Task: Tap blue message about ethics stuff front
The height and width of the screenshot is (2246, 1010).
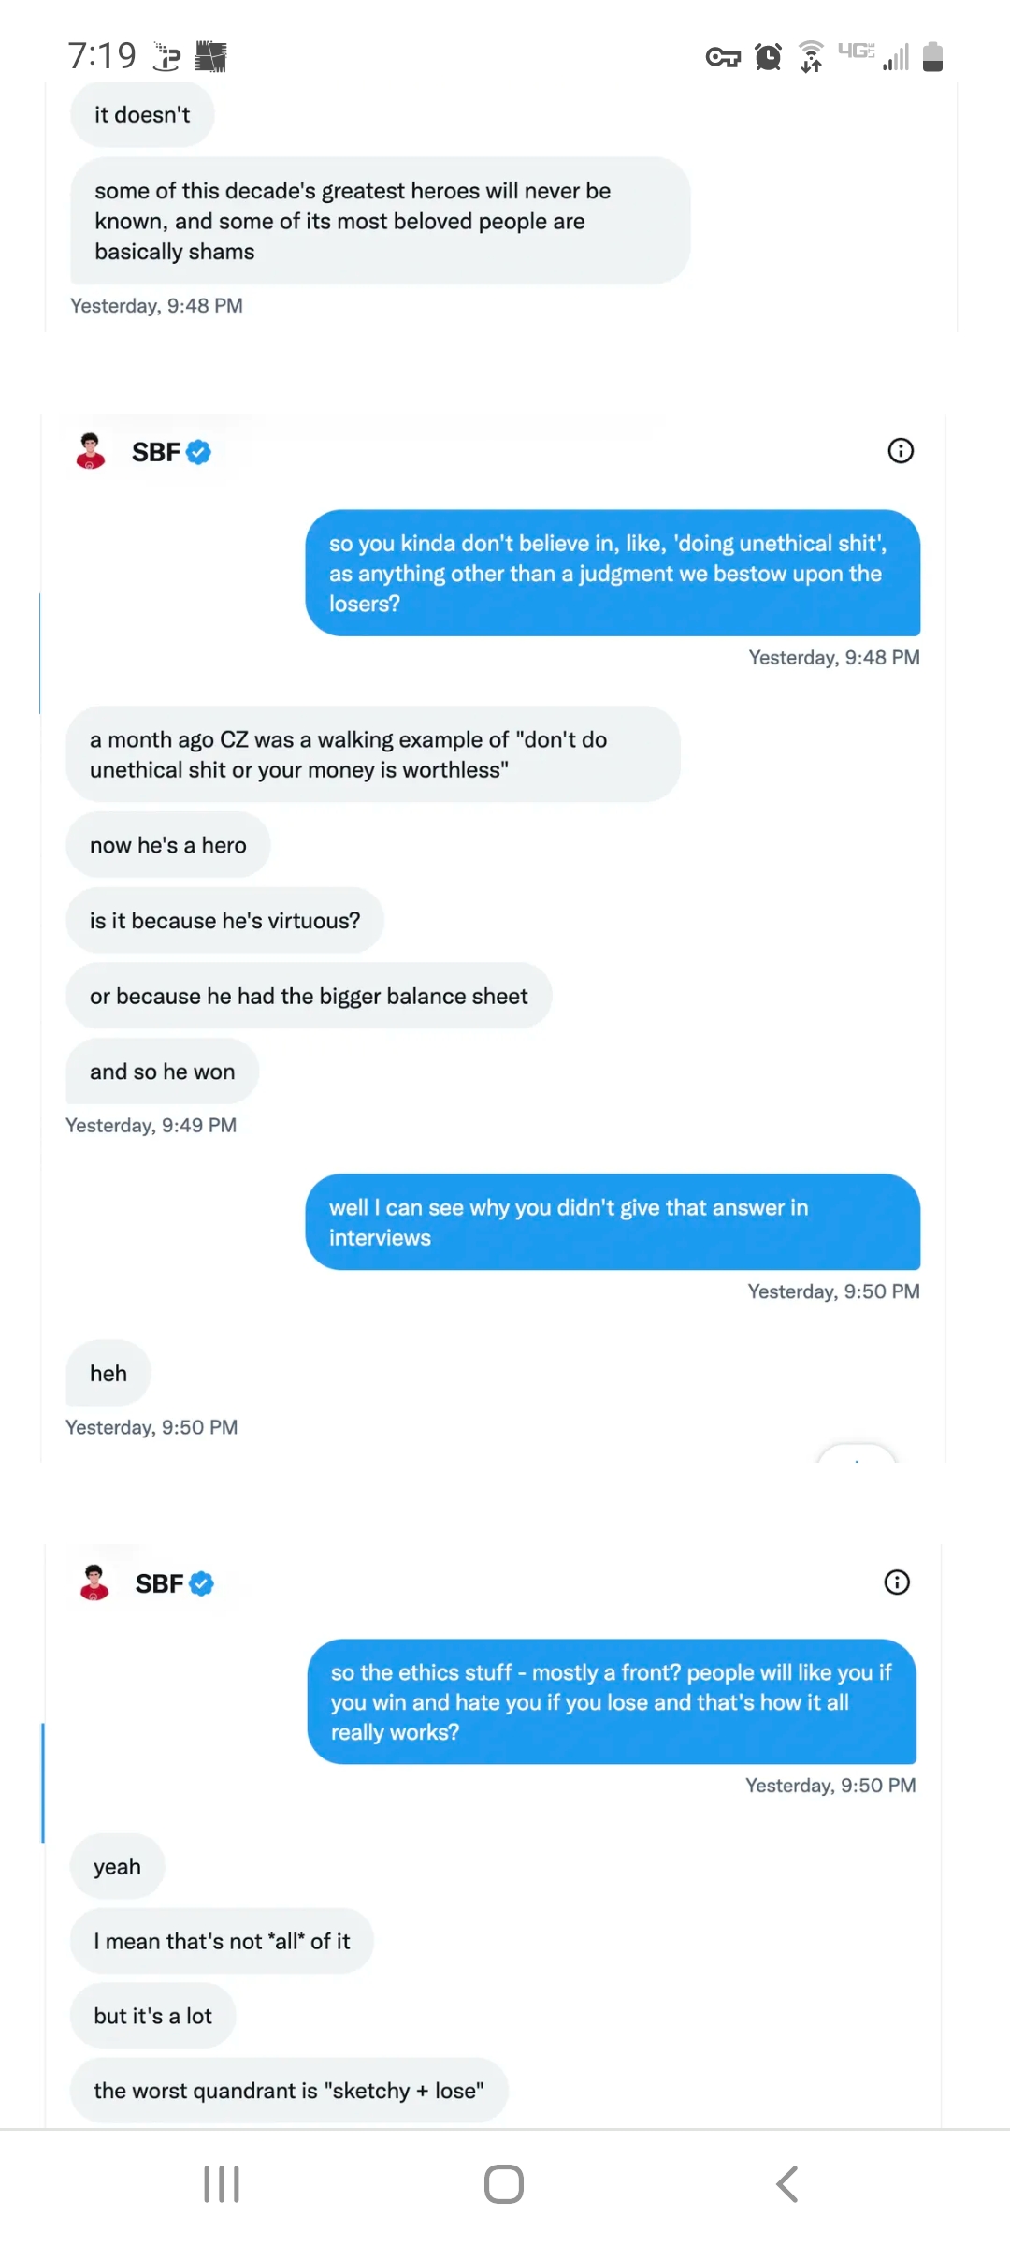Action: click(612, 1701)
